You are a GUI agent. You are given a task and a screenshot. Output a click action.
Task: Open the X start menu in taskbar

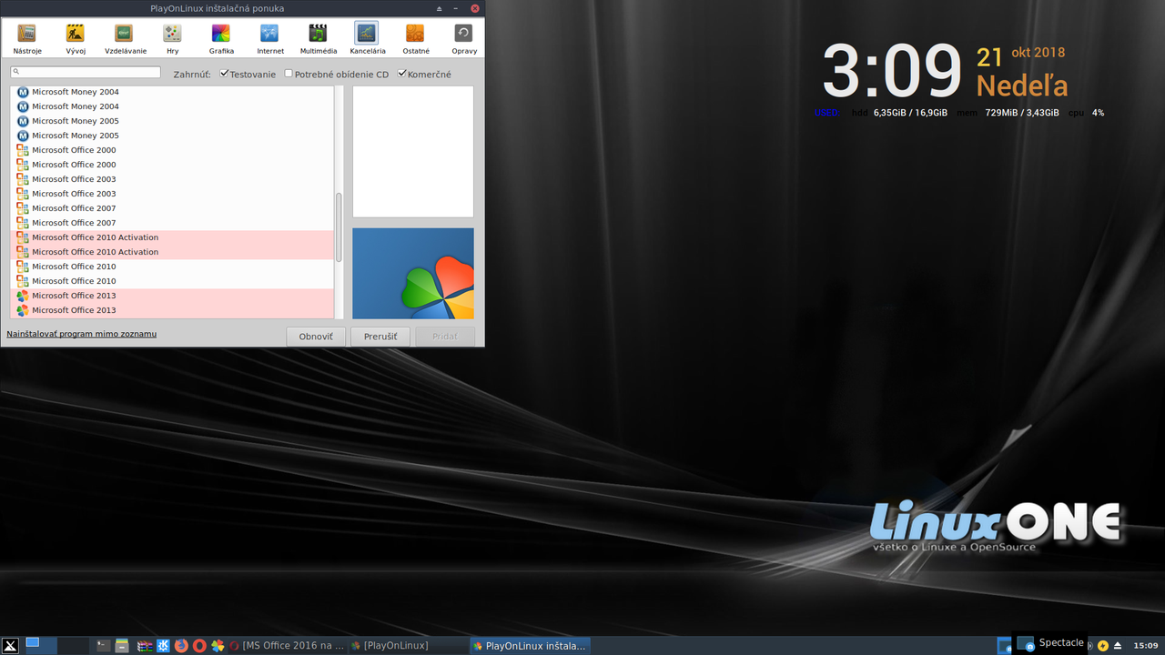11,646
